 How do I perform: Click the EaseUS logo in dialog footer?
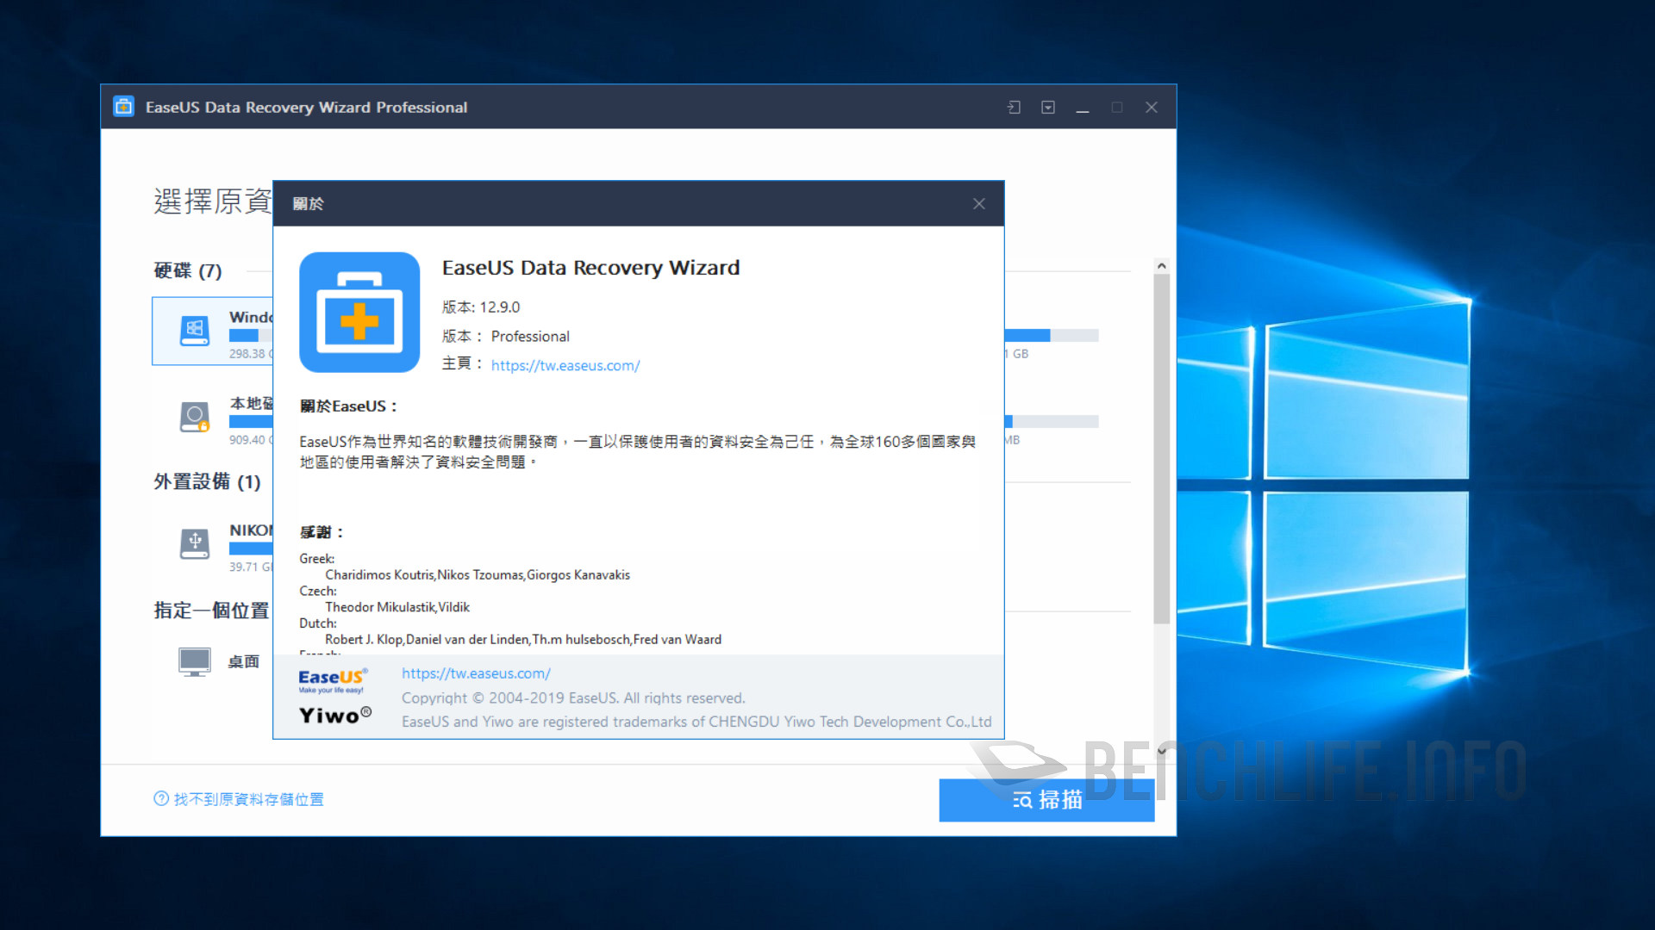[333, 680]
